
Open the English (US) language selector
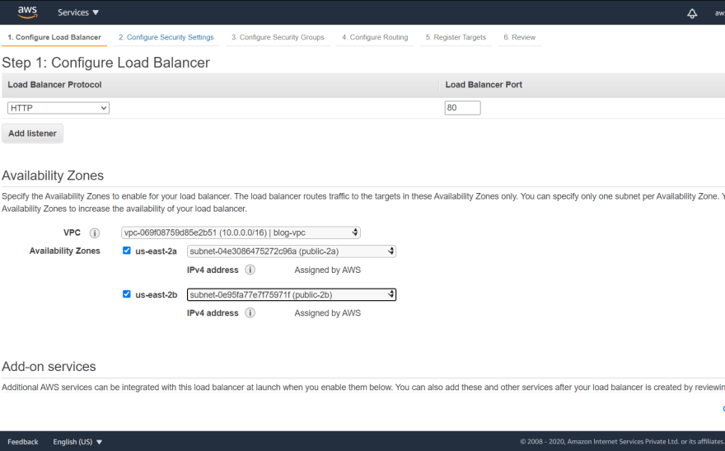[77, 442]
